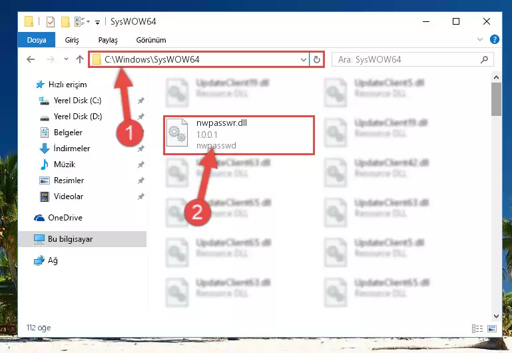The image size is (512, 353).
Task: Select OneDrive in navigation pane
Action: tap(65, 218)
